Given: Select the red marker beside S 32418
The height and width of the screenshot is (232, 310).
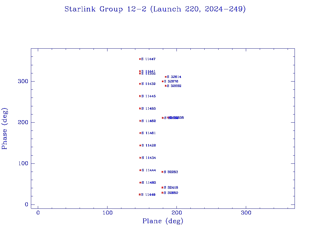Looking at the screenshot, I should click(163, 188).
